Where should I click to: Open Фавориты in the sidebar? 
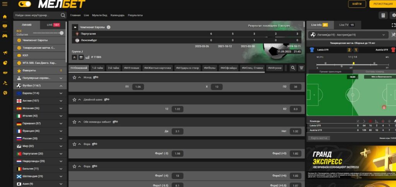tap(40, 70)
